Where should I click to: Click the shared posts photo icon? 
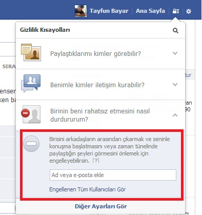click(31, 52)
